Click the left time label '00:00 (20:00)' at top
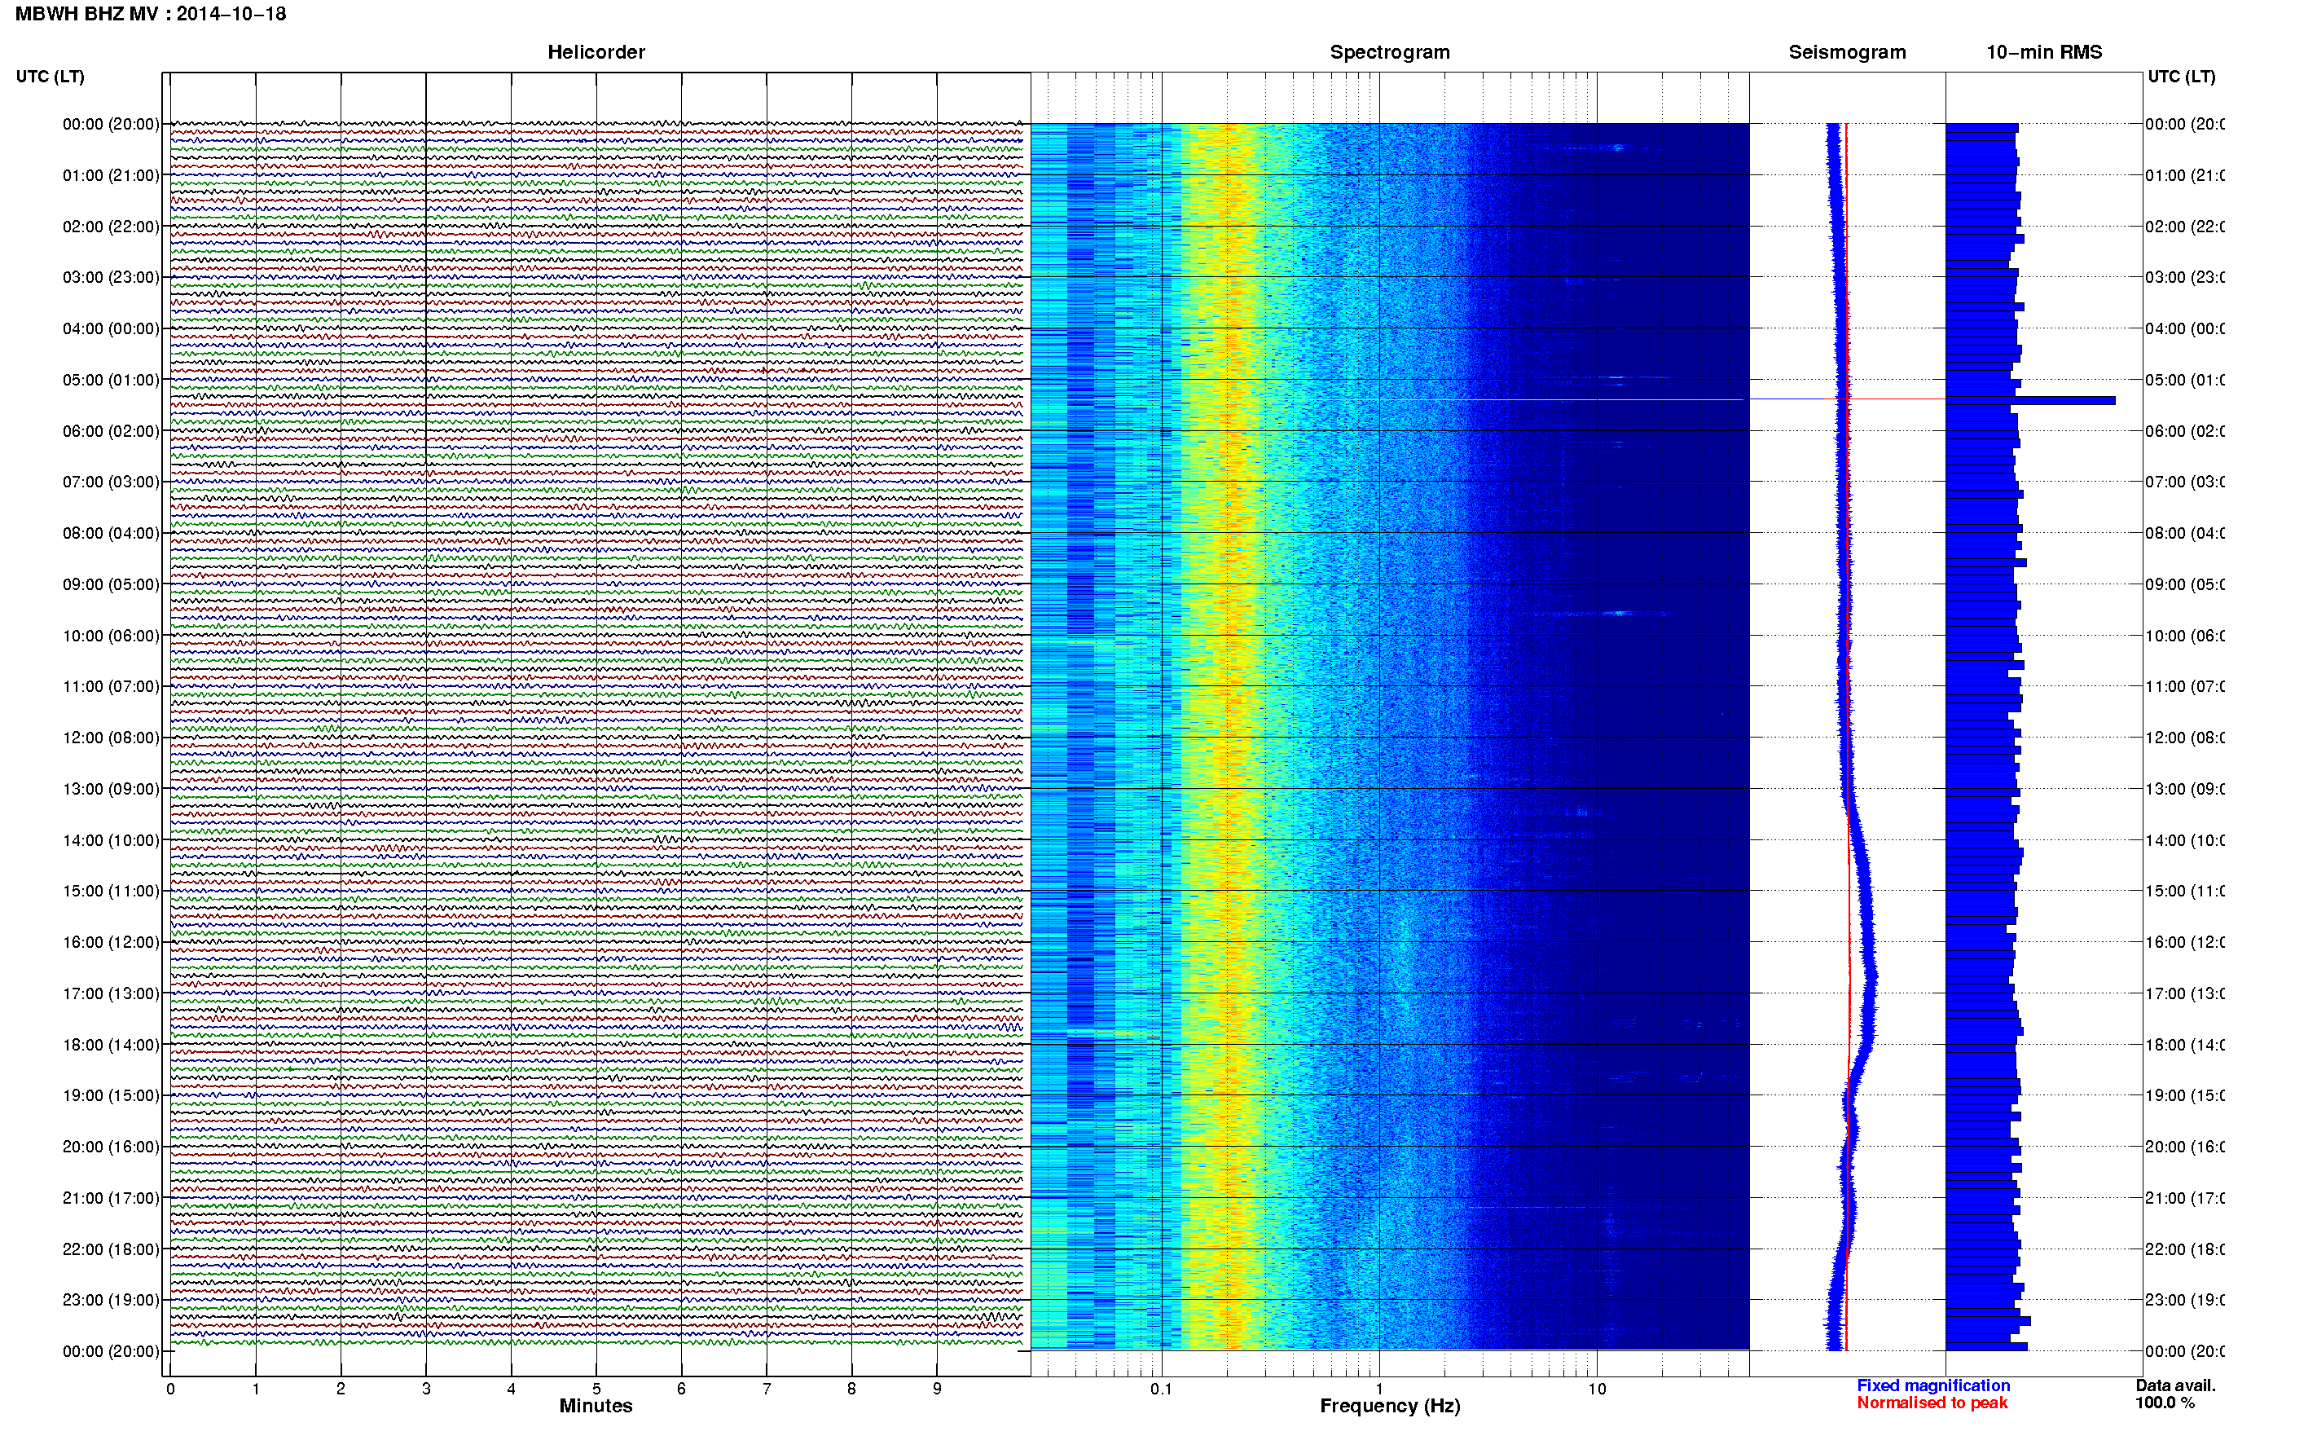 (x=111, y=124)
